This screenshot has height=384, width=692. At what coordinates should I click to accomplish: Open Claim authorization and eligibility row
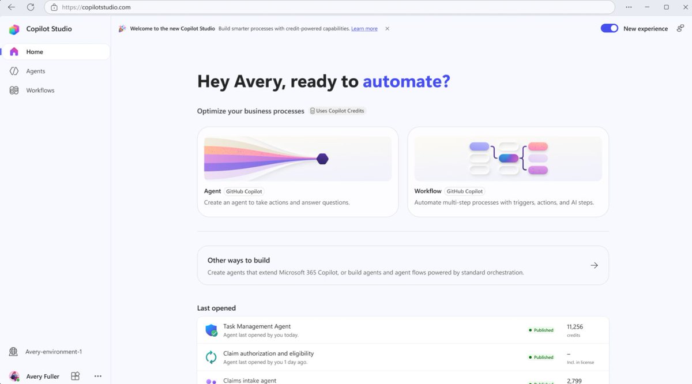[x=403, y=357]
